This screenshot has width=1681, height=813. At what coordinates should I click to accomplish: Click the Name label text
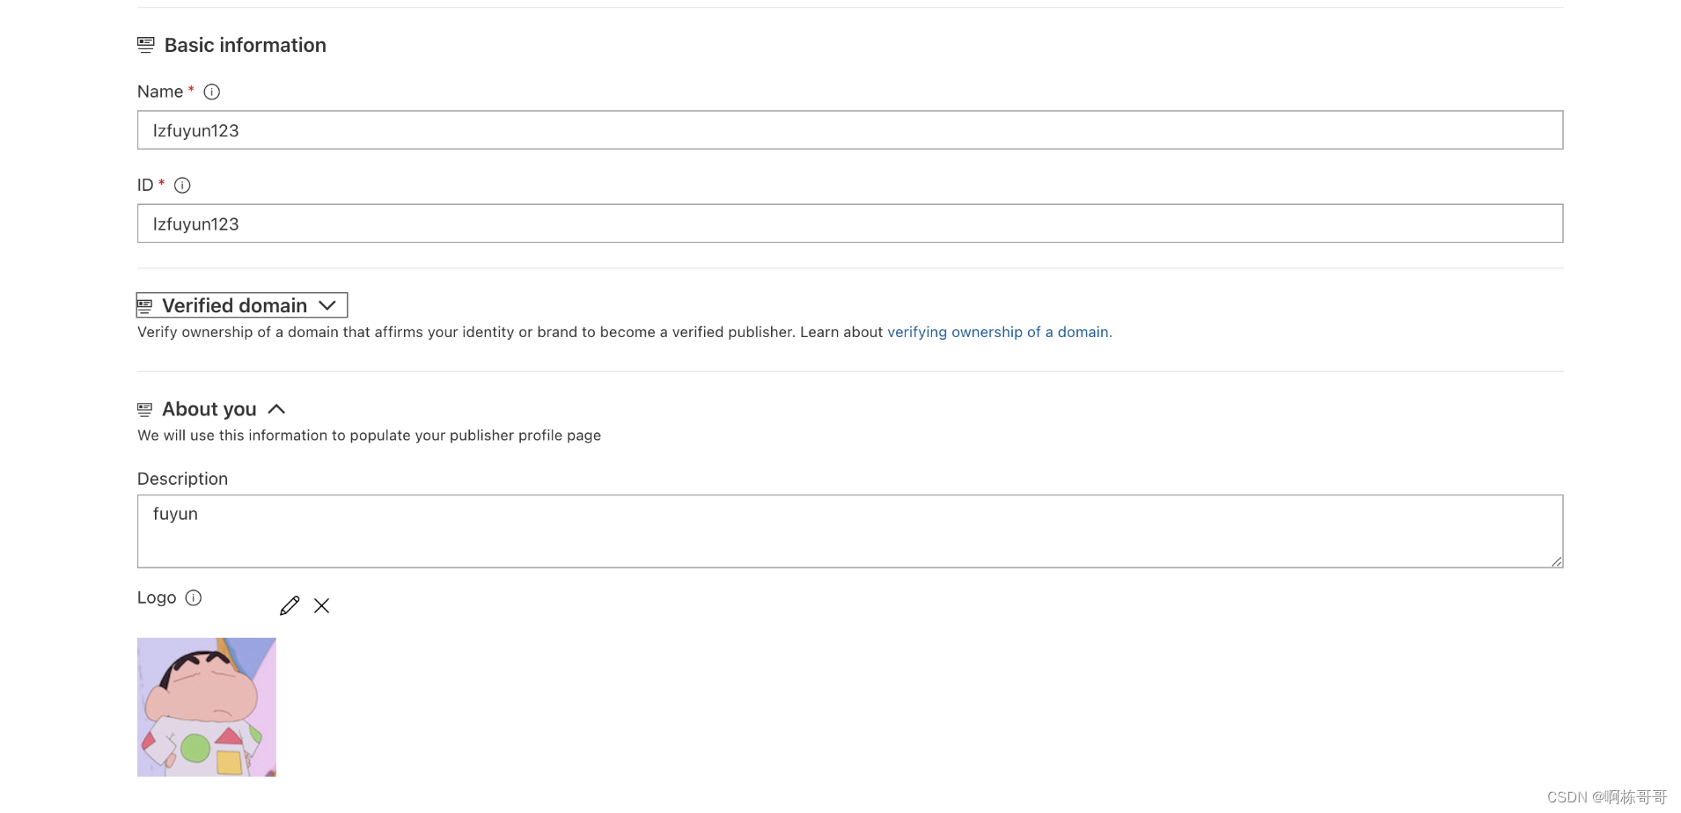[x=160, y=92]
